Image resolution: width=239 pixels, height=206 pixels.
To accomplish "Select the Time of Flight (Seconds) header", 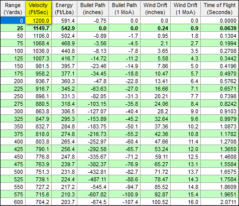I will tap(219, 9).
